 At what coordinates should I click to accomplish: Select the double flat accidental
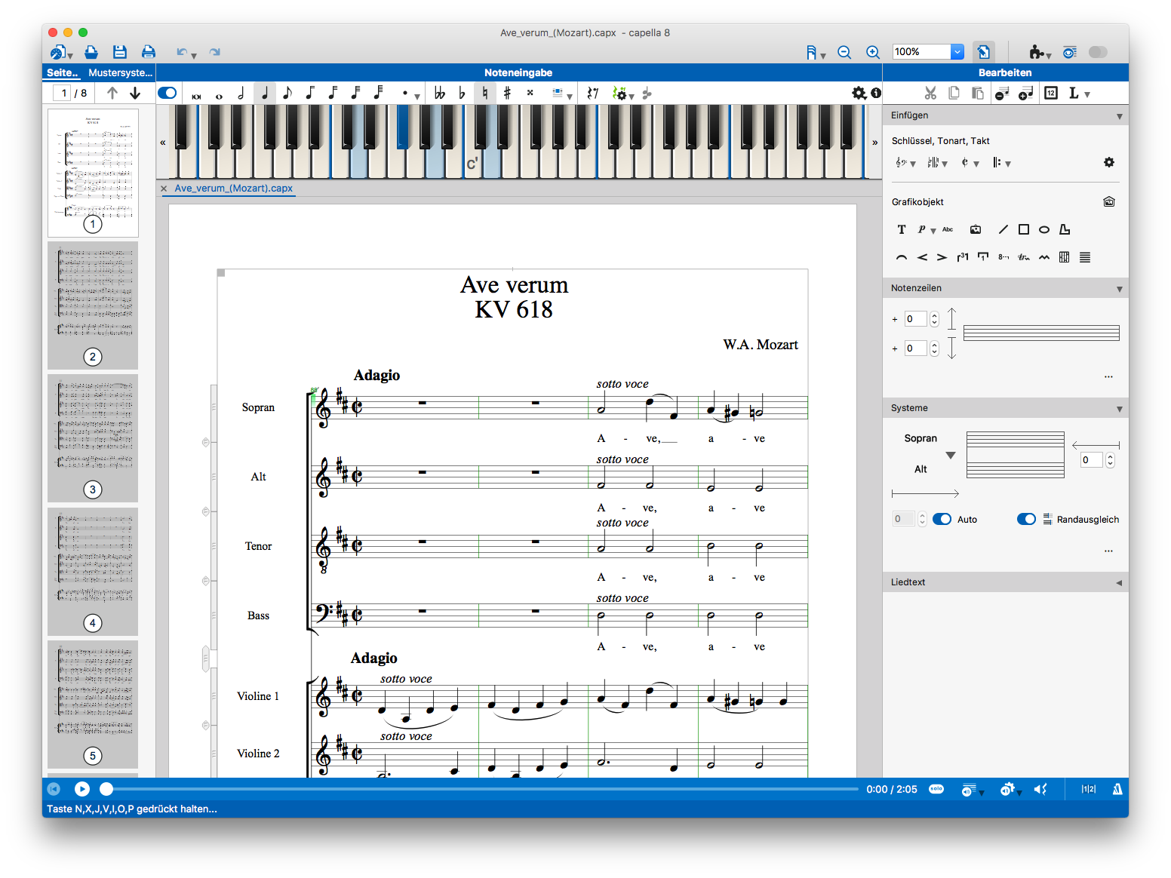tap(439, 93)
